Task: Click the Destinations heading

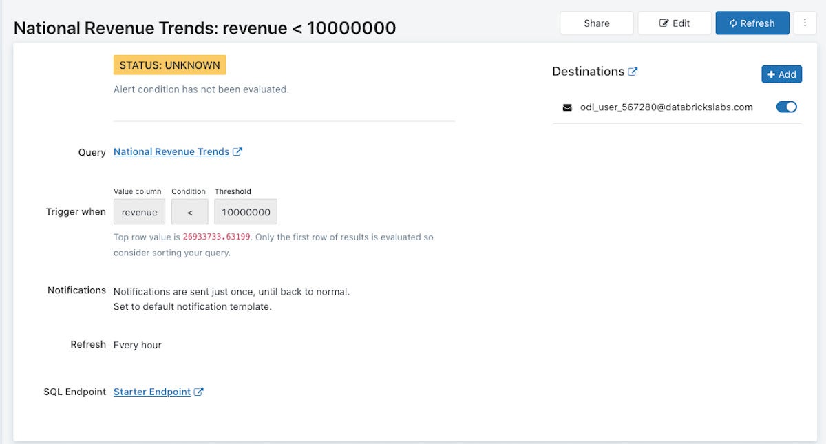Action: 589,72
